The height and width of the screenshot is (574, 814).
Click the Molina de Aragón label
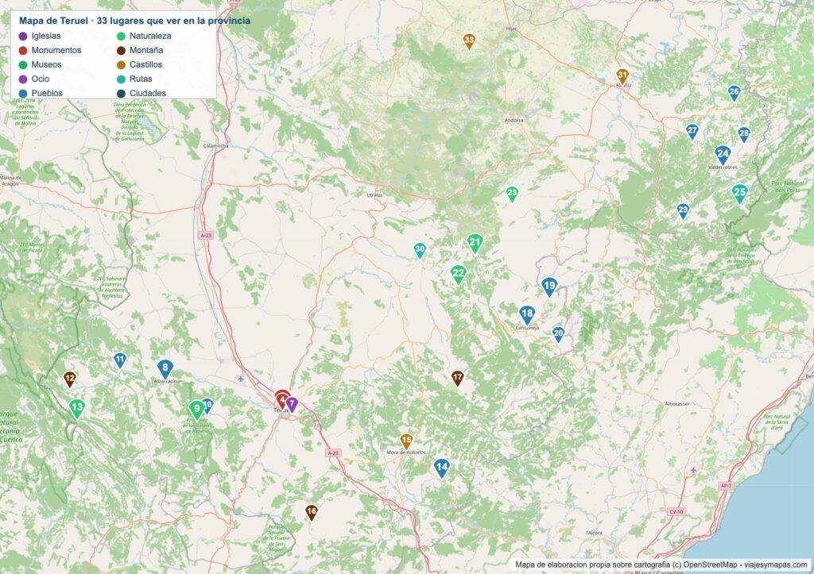[x=10, y=181]
